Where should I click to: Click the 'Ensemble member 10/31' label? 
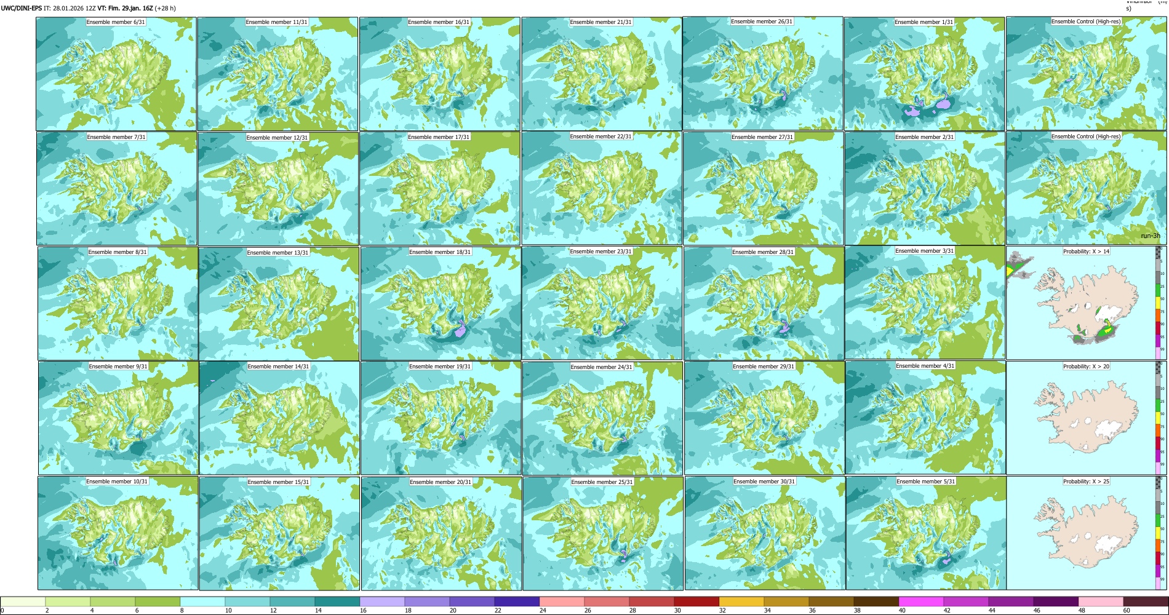tap(117, 482)
